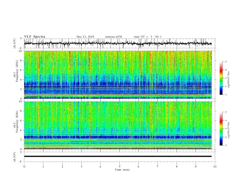Click the '0' tick on time axis
Screen dimensions: 242x187
[24, 167]
